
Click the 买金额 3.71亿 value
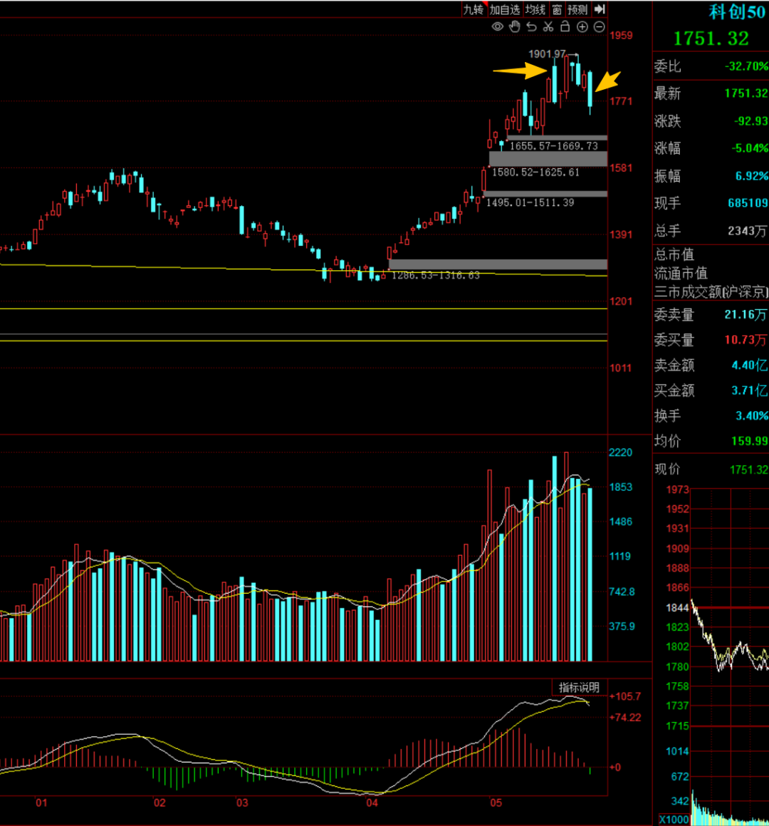750,391
